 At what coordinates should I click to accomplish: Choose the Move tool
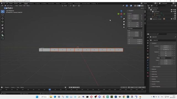click(x=2, y=18)
